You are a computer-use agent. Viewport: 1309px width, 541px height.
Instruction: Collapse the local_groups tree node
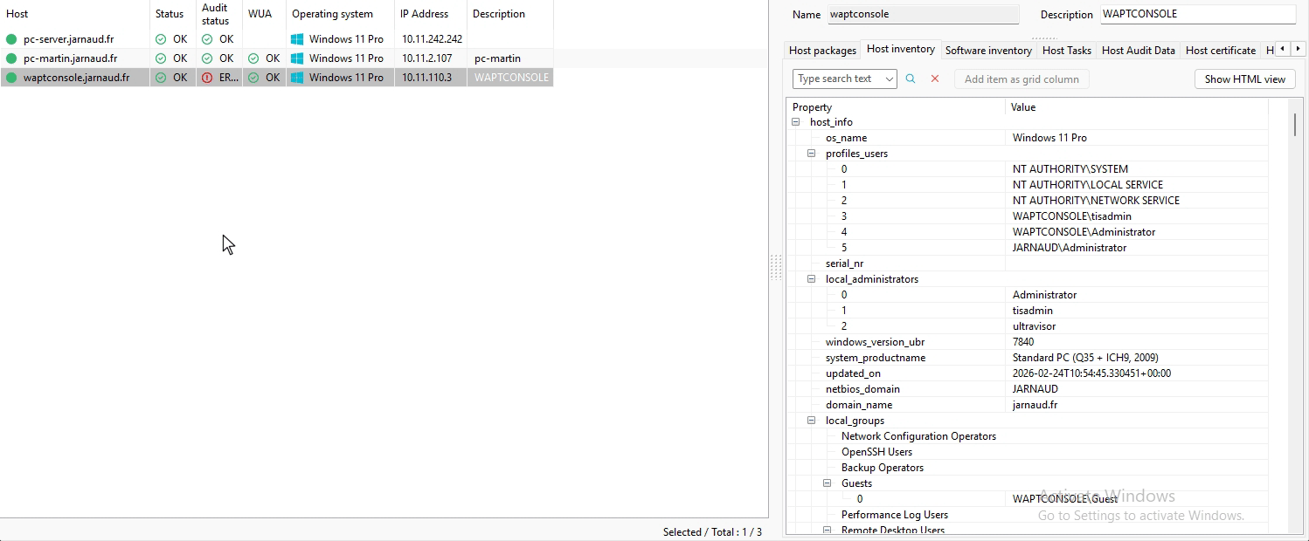coord(811,420)
